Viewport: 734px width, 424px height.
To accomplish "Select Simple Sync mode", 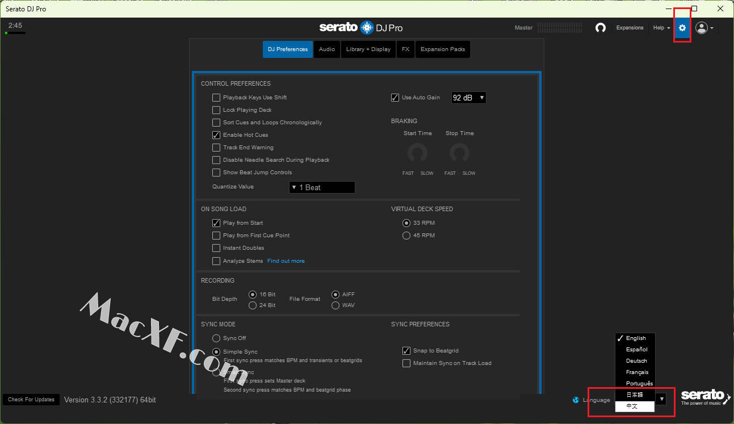I will pyautogui.click(x=216, y=352).
